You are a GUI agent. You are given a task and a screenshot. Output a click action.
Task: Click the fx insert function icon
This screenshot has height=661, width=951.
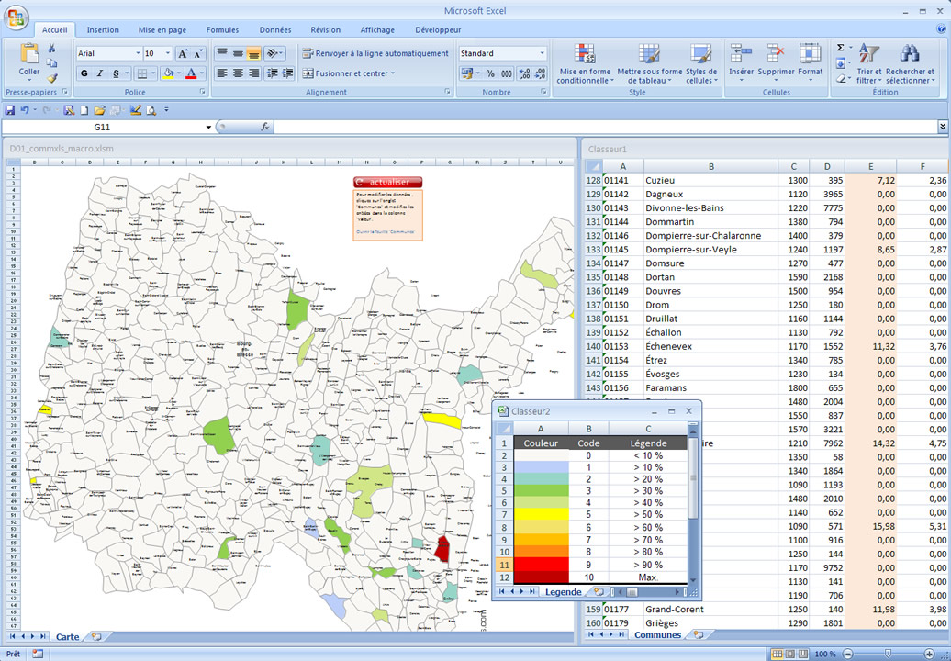(x=265, y=127)
